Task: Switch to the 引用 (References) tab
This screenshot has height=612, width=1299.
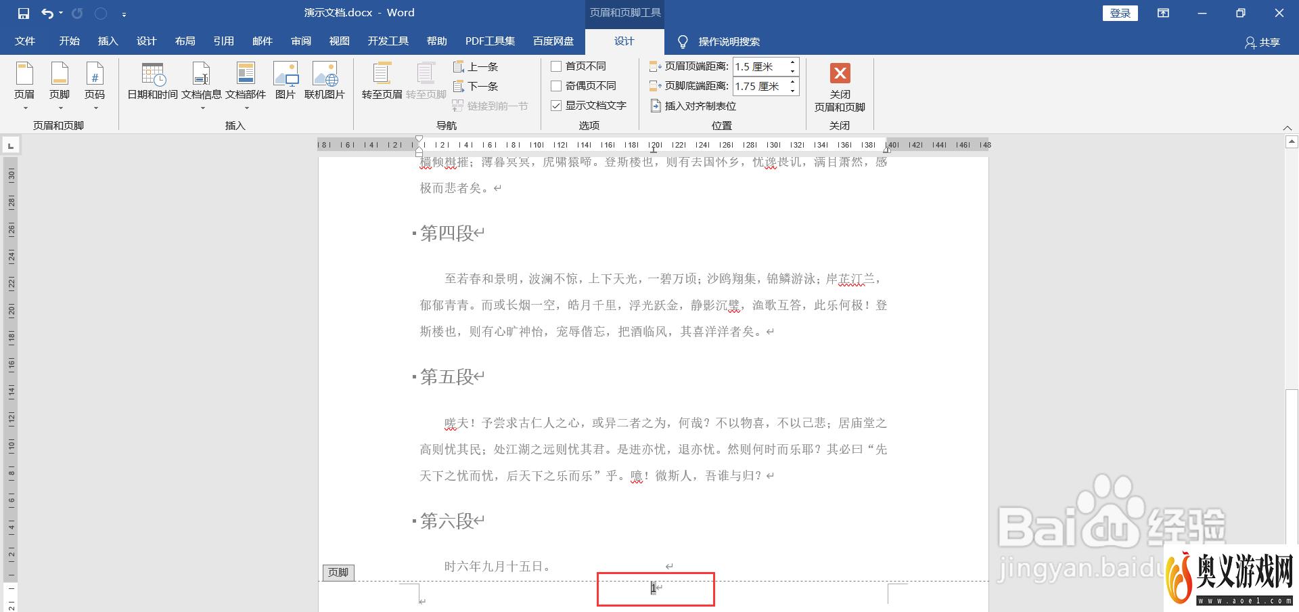Action: (x=223, y=41)
